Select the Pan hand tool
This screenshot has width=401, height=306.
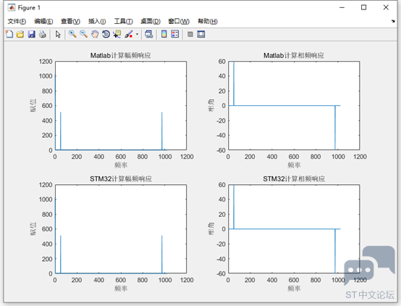point(95,34)
